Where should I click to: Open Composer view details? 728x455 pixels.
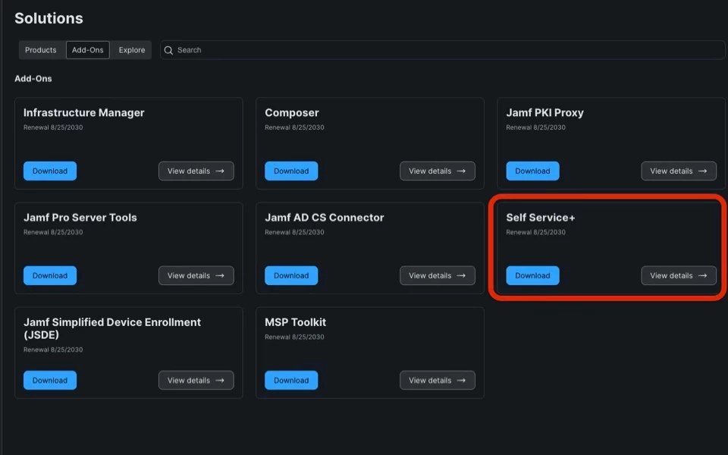tap(437, 171)
